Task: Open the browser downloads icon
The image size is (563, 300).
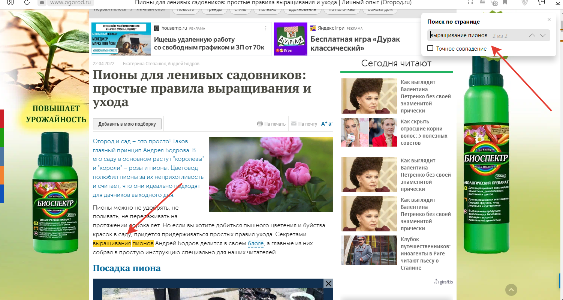Action: [x=557, y=2]
